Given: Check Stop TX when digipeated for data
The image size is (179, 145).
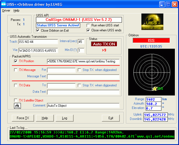Looking at the screenshot, I should coord(79,85).
